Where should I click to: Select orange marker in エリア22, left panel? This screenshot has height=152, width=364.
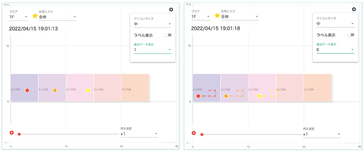click(55, 90)
